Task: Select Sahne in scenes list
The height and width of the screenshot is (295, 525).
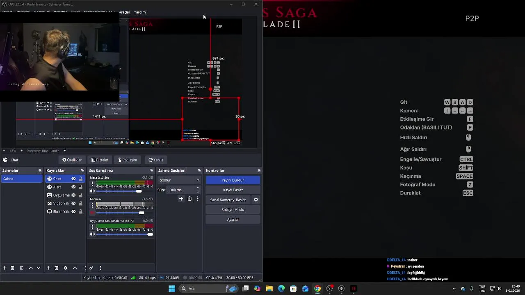Action: [21, 179]
